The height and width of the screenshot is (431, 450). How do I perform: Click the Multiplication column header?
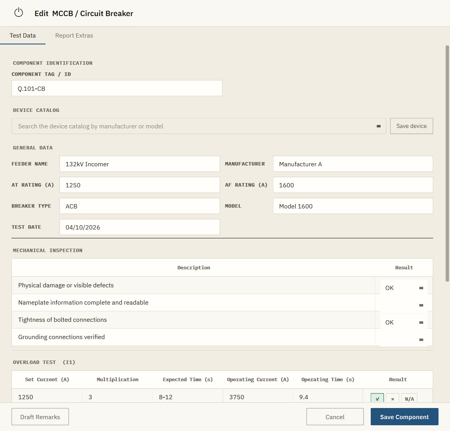click(117, 380)
